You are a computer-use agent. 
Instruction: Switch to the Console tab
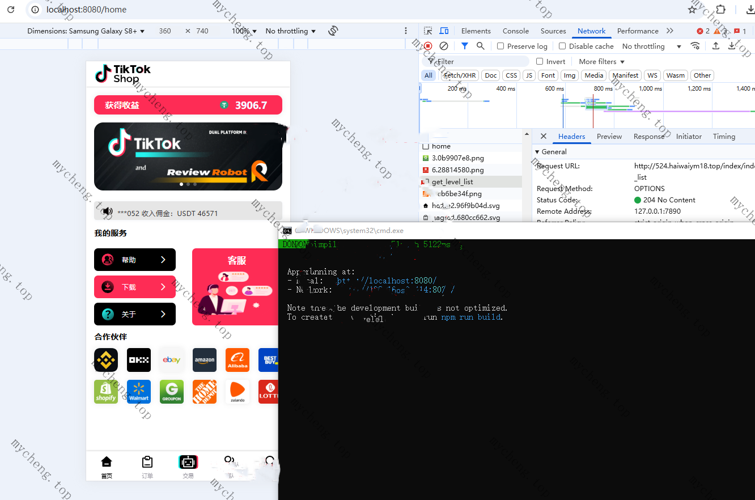516,31
